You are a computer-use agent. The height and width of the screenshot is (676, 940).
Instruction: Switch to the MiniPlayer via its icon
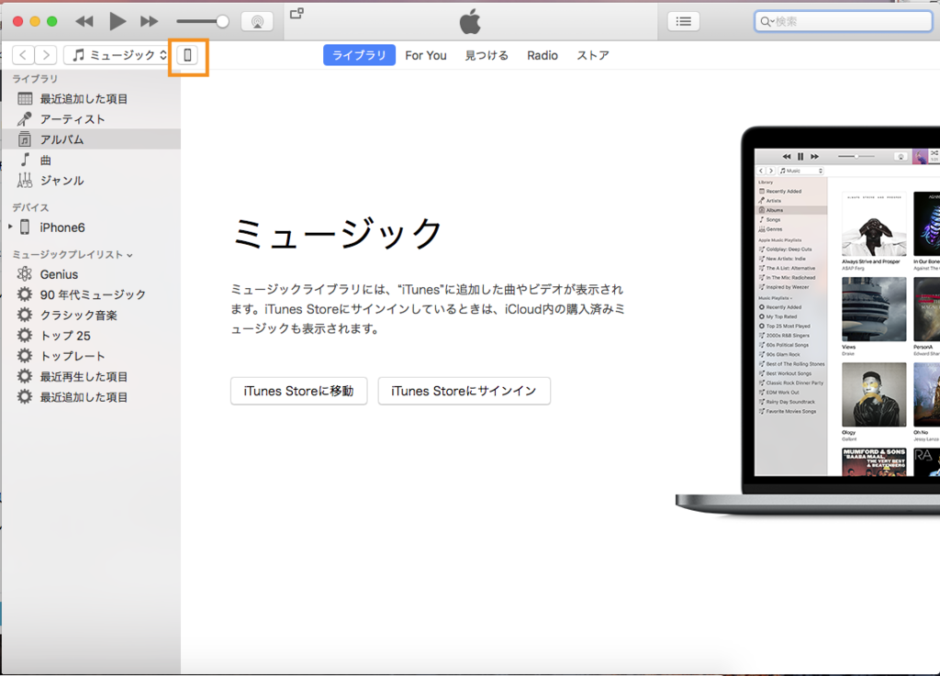tap(297, 13)
